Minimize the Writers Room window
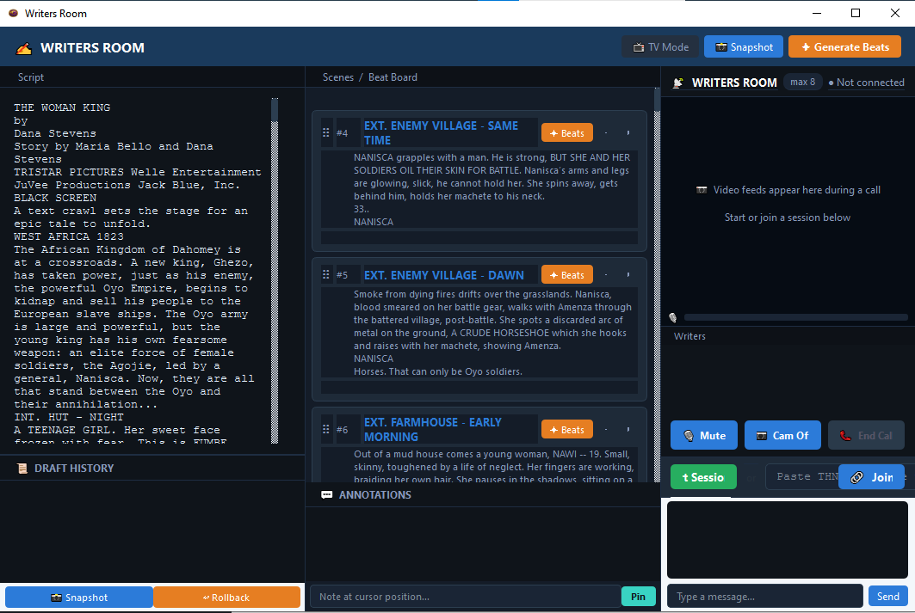 coord(817,13)
